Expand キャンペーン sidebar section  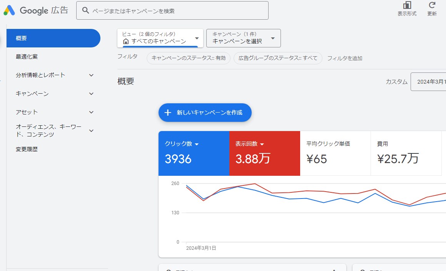click(91, 94)
